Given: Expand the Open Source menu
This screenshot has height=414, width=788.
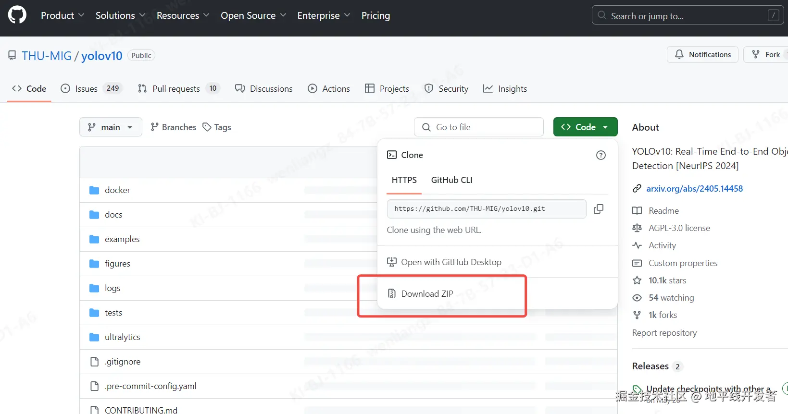Looking at the screenshot, I should click(253, 15).
